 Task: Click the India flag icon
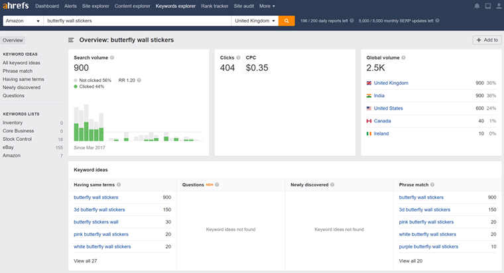[369, 95]
